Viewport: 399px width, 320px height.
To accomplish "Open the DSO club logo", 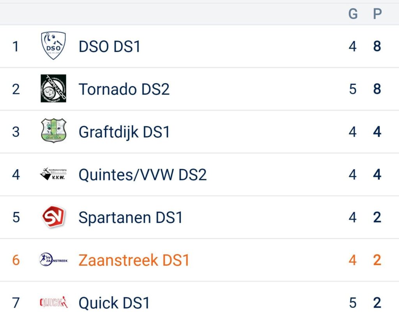I will click(53, 46).
